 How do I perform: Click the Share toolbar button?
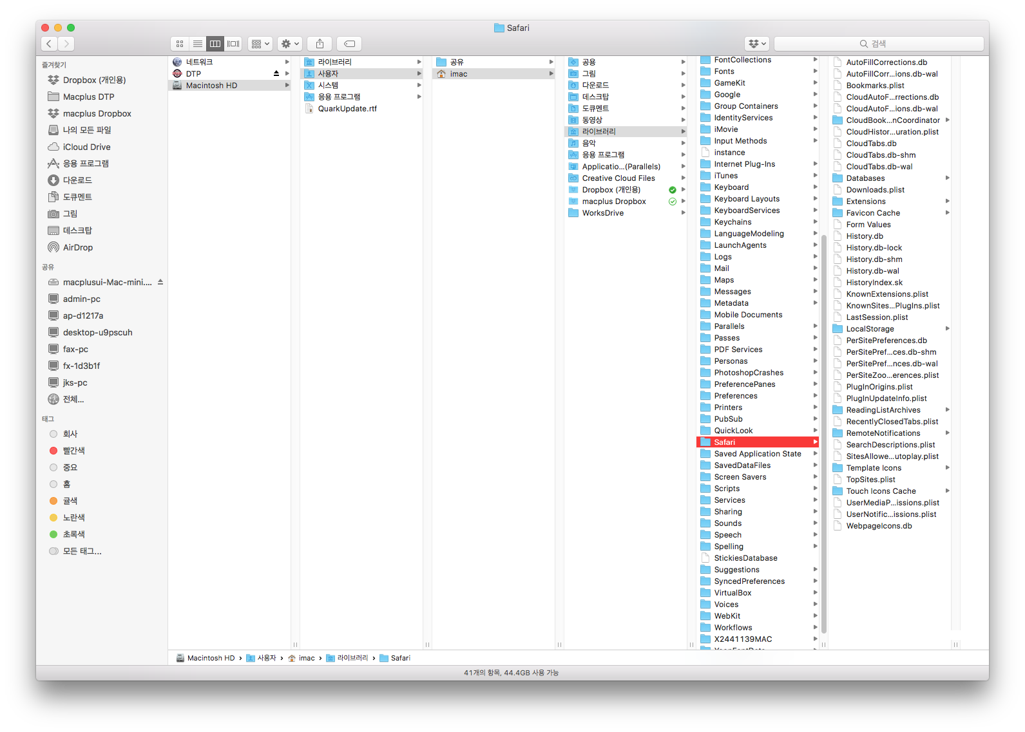pyautogui.click(x=320, y=44)
